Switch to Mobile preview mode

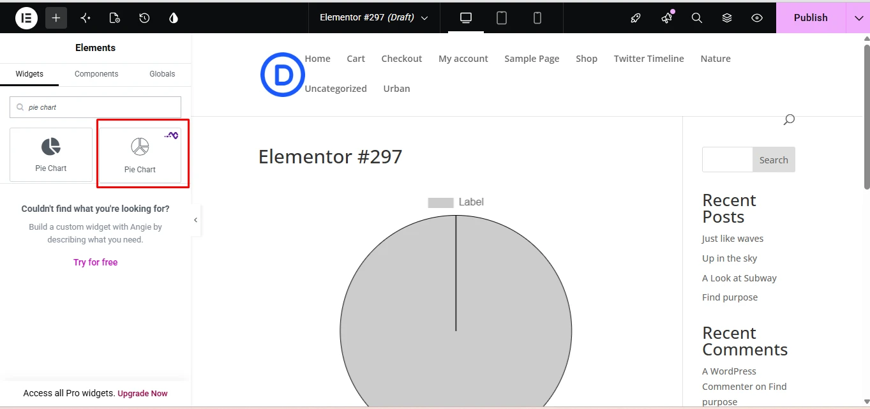point(537,18)
